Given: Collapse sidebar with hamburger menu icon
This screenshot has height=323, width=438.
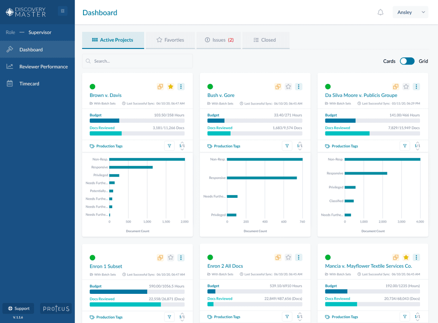Looking at the screenshot, I should [x=62, y=11].
